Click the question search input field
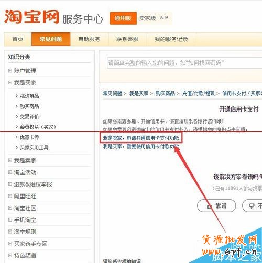The width and height of the screenshot is (262, 263). tap(184, 63)
